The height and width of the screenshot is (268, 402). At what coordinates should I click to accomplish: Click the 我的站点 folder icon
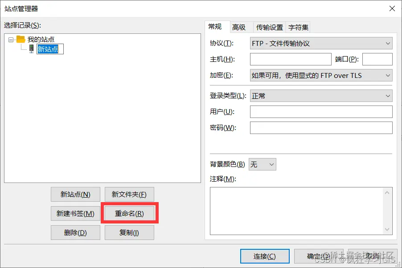21,39
